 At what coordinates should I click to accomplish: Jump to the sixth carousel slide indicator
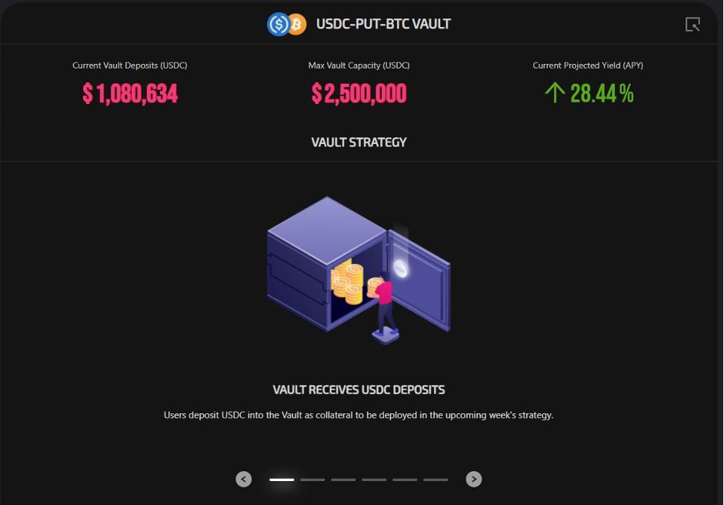click(435, 480)
